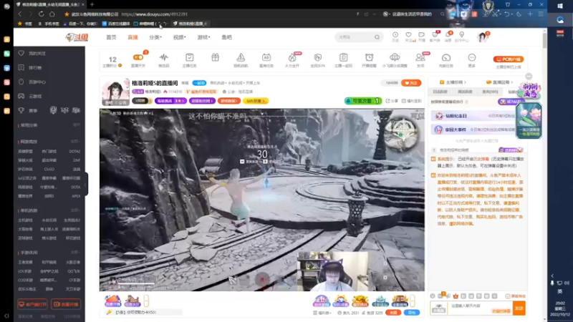Image resolution: width=573 pixels, height=322 pixels.
Task: Click the 分享 share link
Action: 392,101
